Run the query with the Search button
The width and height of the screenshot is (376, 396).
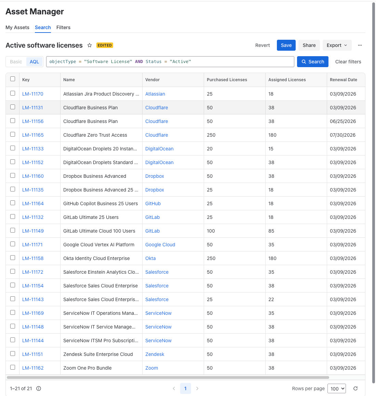coord(312,62)
